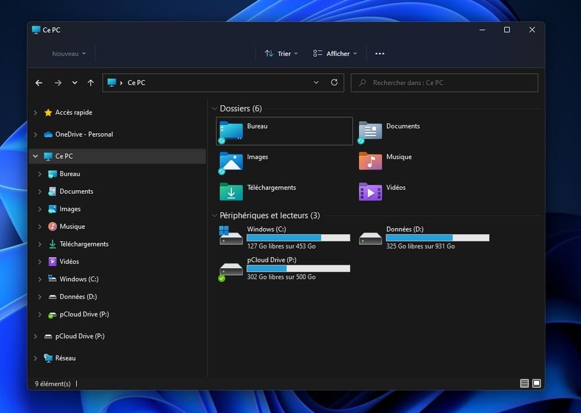Open recent locations chevron beside forward arrow
The height and width of the screenshot is (413, 581).
[x=75, y=83]
